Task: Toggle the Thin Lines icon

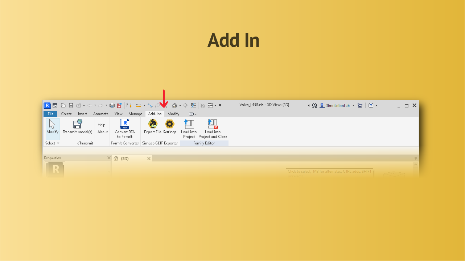Action: point(193,105)
